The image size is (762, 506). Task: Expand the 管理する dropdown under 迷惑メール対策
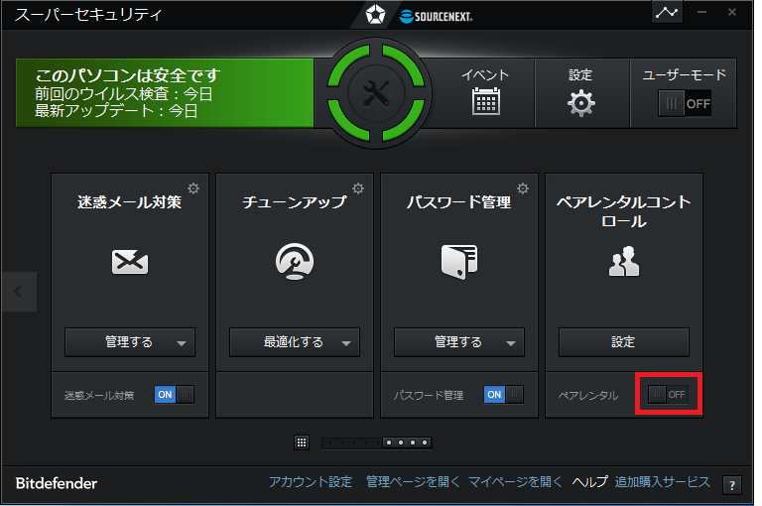pos(181,343)
